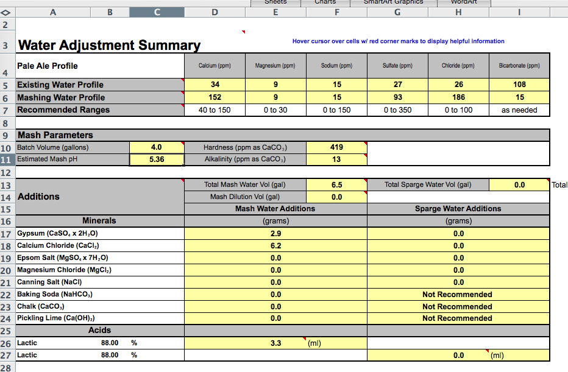
Task: Click Existing Water bicarbonate value 108
Action: tap(519, 85)
